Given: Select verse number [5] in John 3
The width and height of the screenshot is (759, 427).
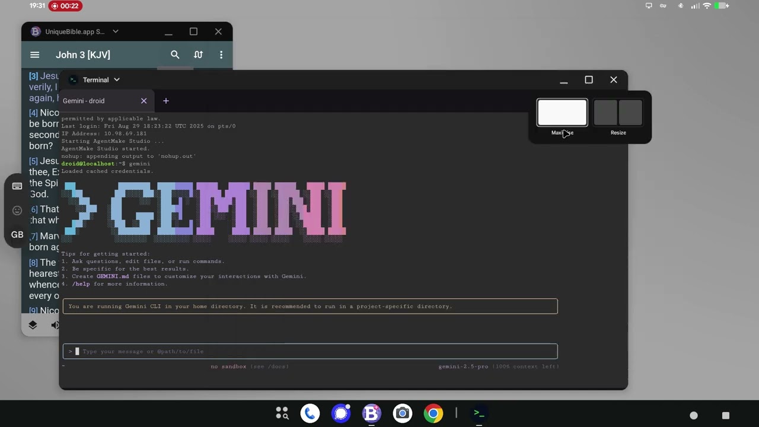Looking at the screenshot, I should [x=33, y=161].
